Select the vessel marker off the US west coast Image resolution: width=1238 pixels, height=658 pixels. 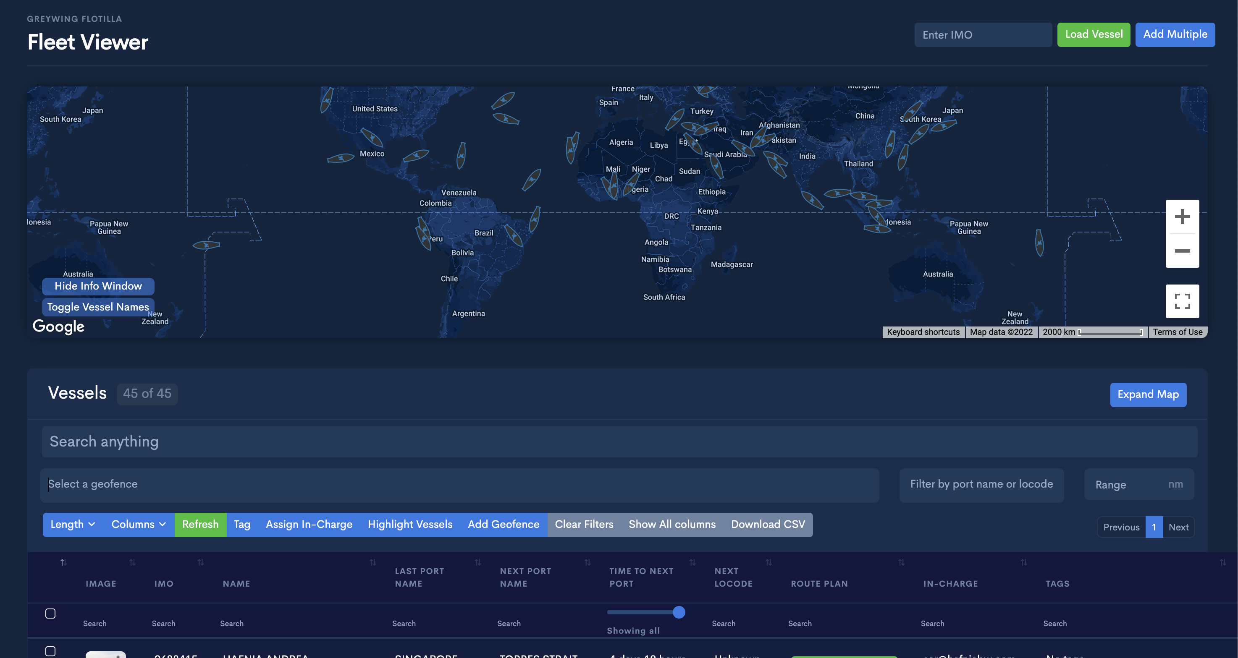click(326, 100)
